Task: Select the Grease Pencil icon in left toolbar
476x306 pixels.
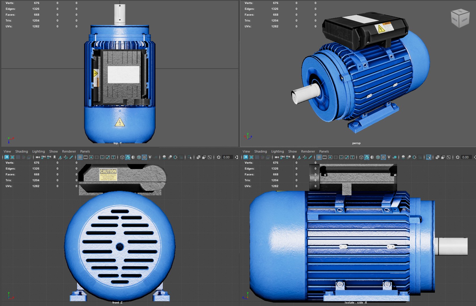Action: click(x=71, y=157)
